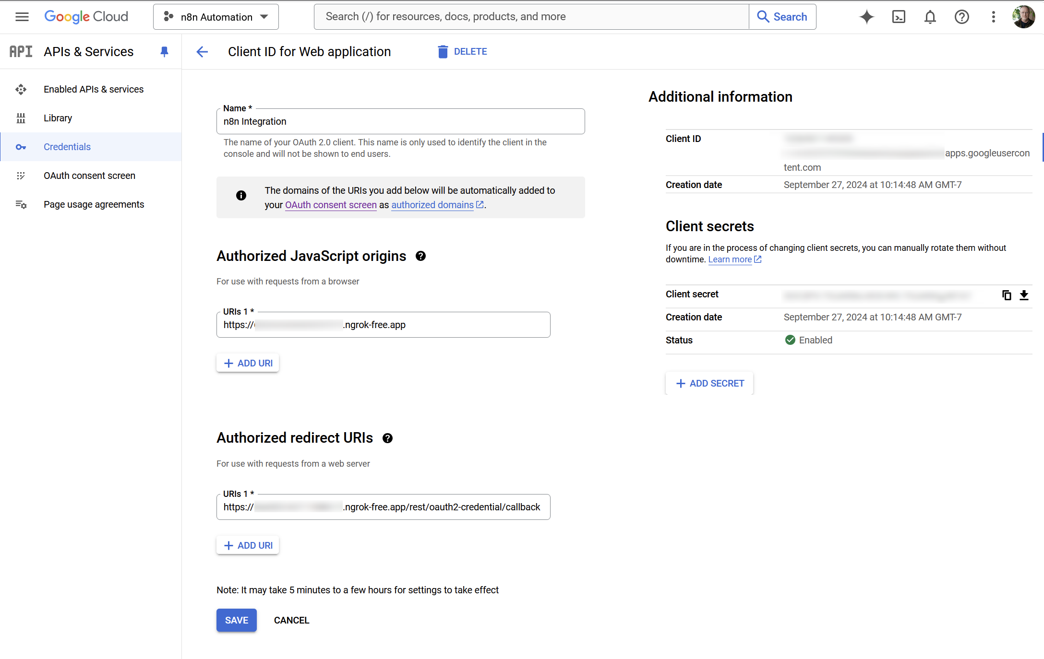Add URI under JavaScript origins
1044x659 pixels.
248,363
